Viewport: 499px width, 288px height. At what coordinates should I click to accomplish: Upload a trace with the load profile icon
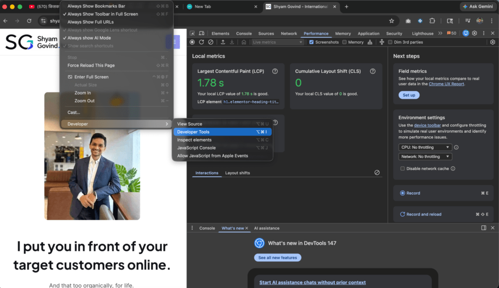(223, 42)
